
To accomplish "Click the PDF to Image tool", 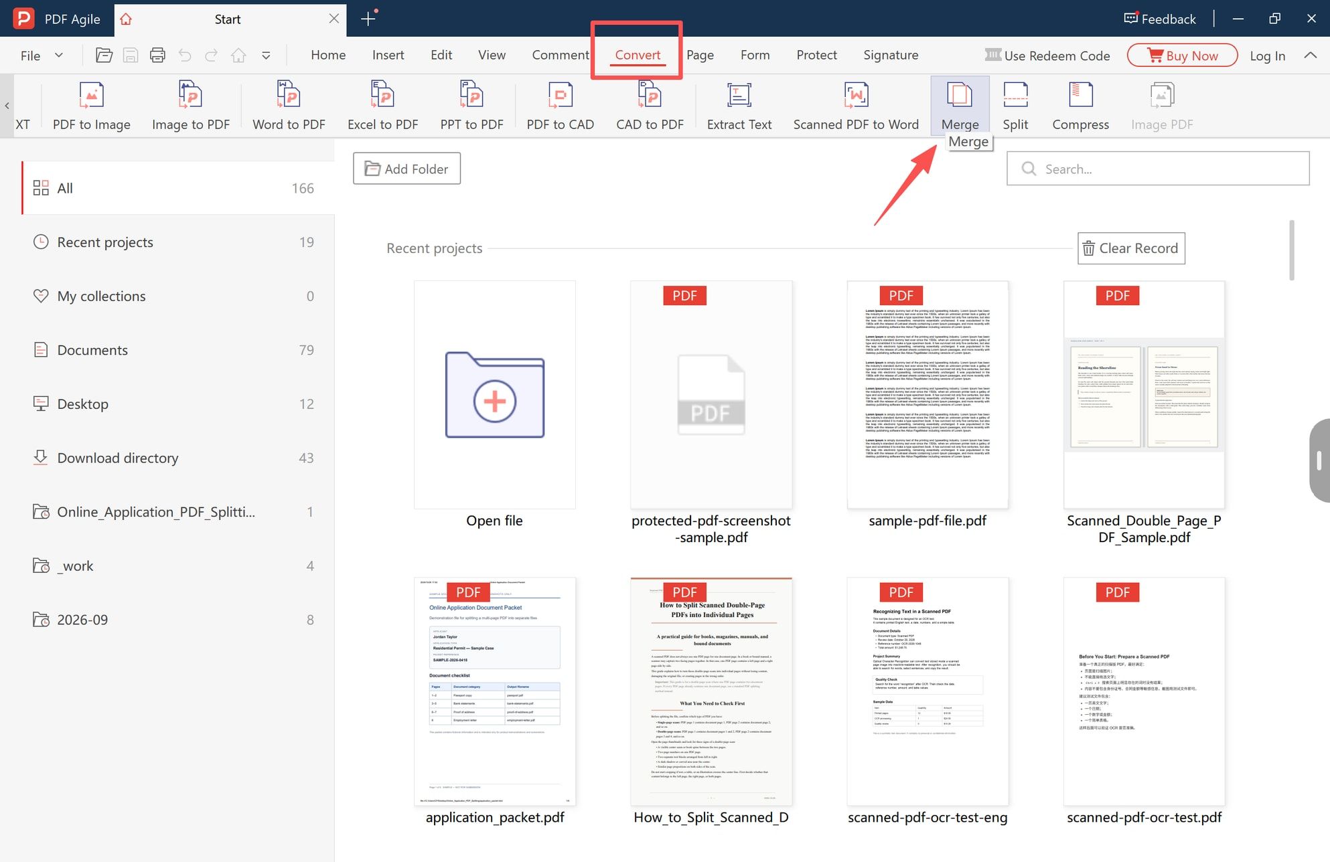I will tap(92, 106).
